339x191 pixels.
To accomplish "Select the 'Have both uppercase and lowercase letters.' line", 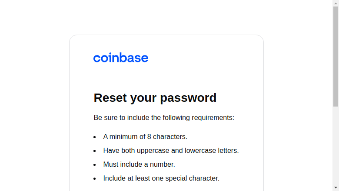I will pyautogui.click(x=171, y=151).
